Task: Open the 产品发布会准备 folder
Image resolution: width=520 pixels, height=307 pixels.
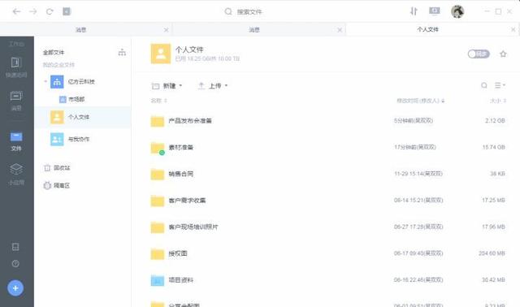Action: [190, 121]
